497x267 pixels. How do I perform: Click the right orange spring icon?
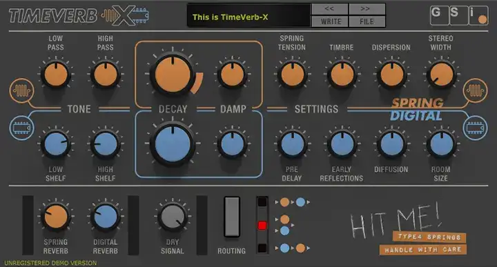click(475, 91)
